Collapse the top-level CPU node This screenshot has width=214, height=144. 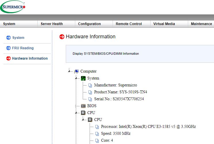pos(76,113)
